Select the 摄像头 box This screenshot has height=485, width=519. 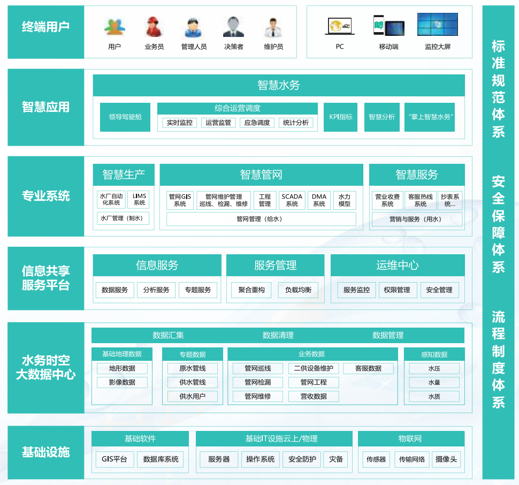pos(446,459)
